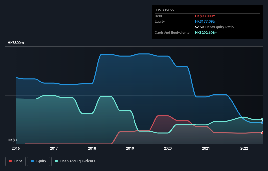Click the 2020 x-axis label
Screen dimensions: 268x171
[x=168, y=148]
